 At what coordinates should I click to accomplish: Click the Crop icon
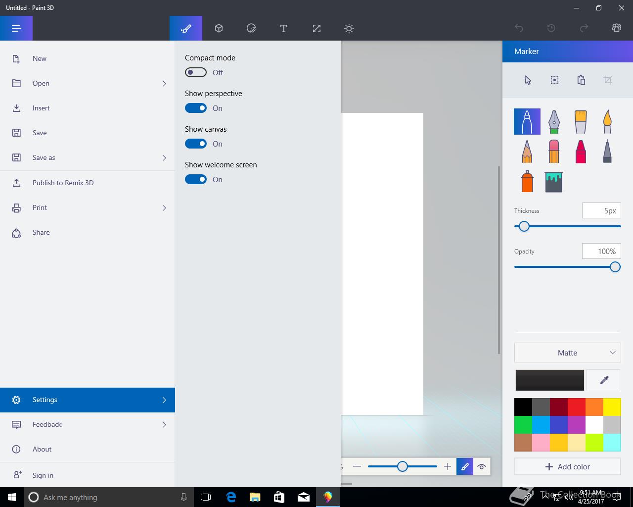click(608, 80)
